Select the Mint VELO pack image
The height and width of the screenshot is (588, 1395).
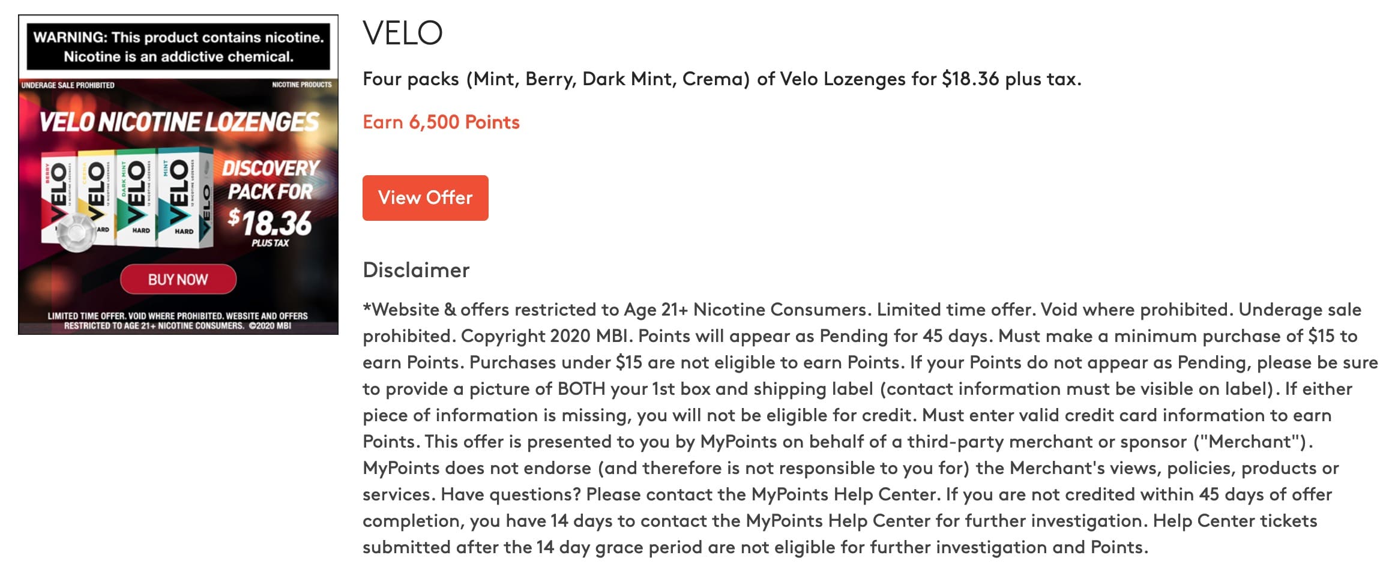tap(178, 198)
